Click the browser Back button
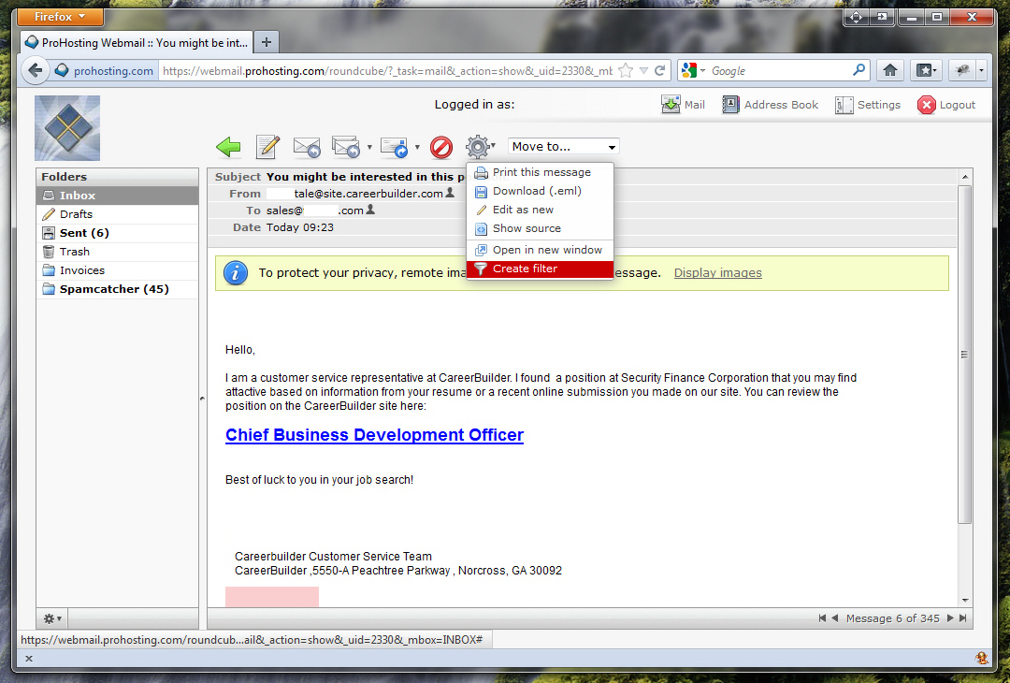The height and width of the screenshot is (683, 1010). [x=36, y=71]
